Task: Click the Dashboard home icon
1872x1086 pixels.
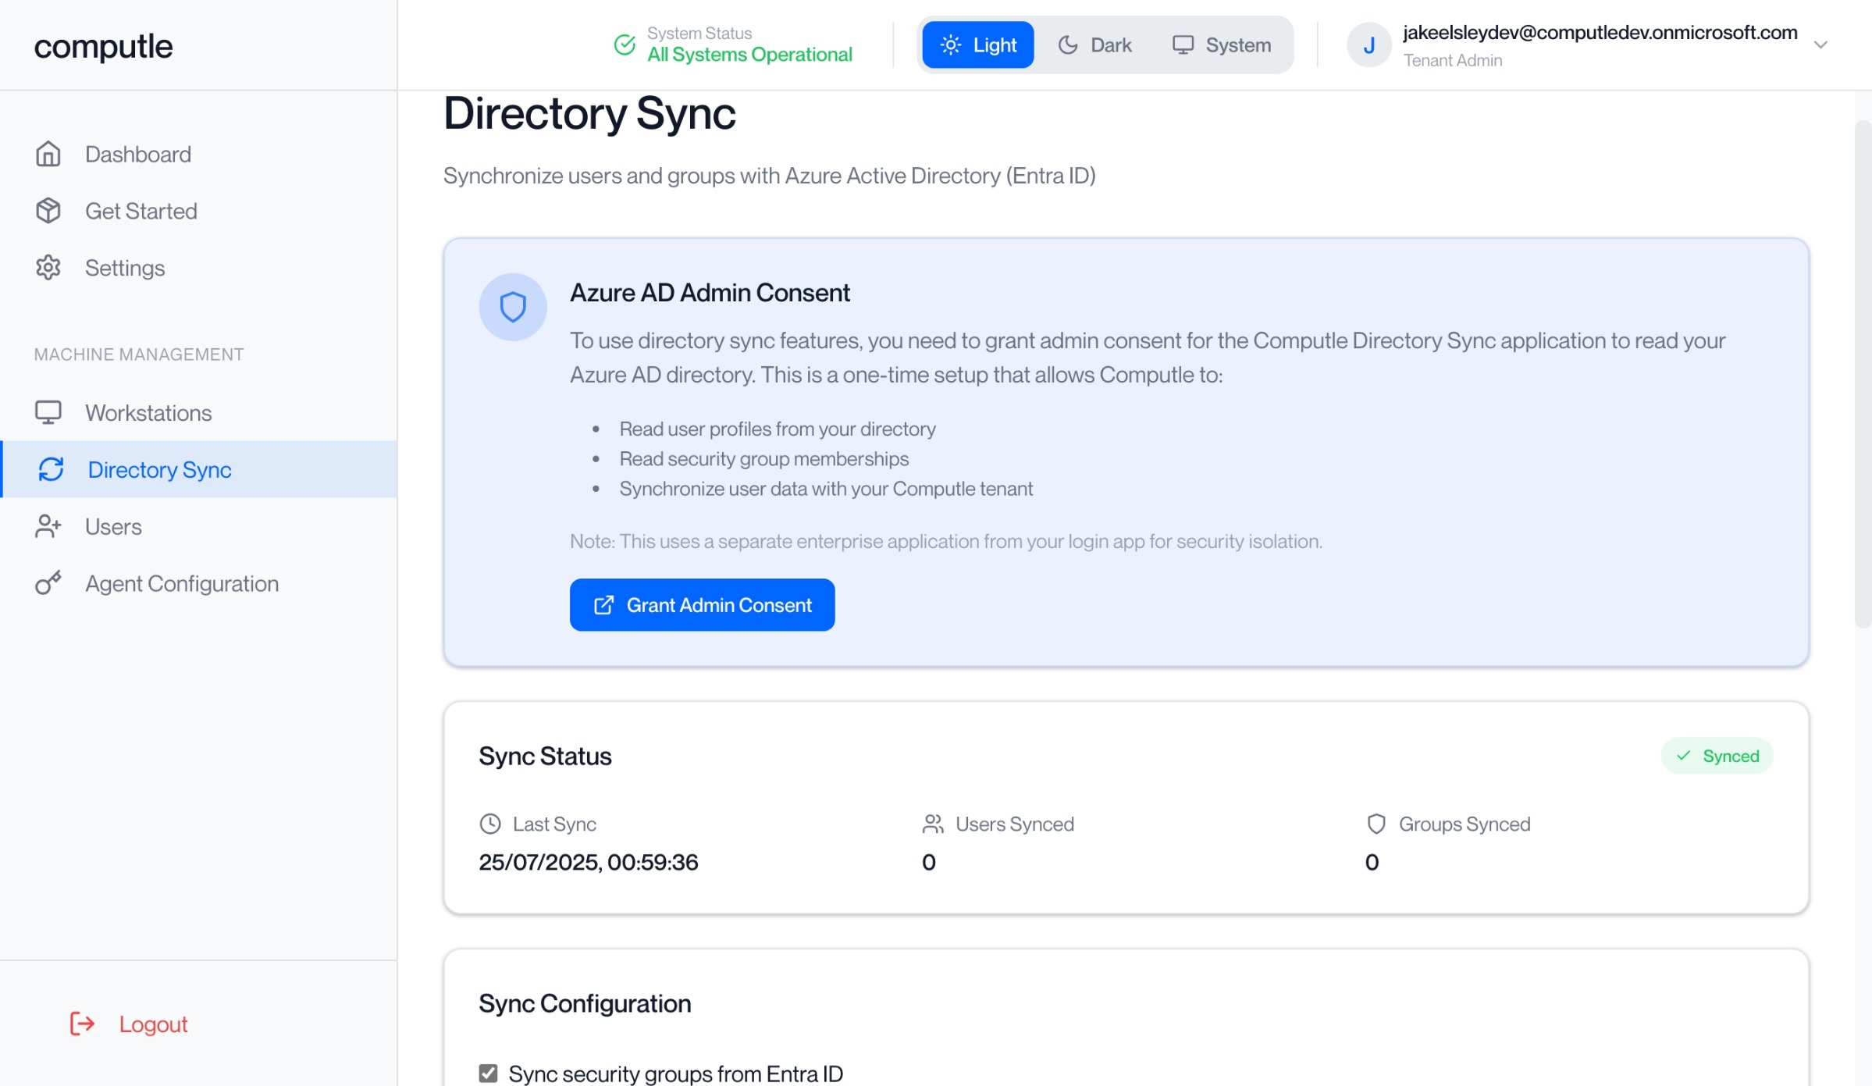Action: click(48, 154)
